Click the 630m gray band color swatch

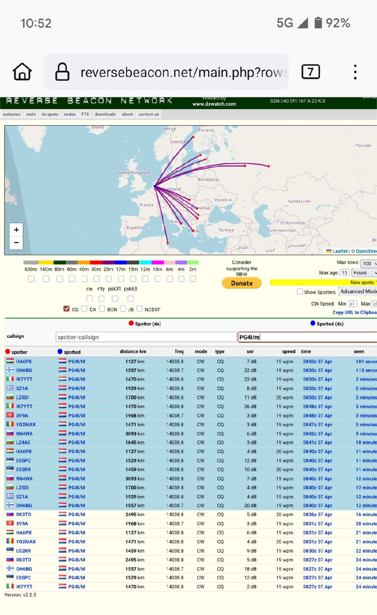point(31,263)
